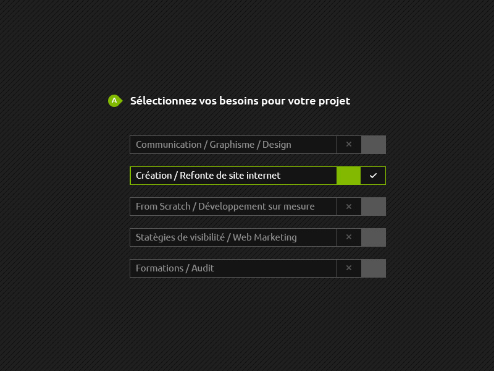This screenshot has height=371, width=494.
Task: Deselect the Création / Refonte de site internet option
Action: (x=372, y=176)
